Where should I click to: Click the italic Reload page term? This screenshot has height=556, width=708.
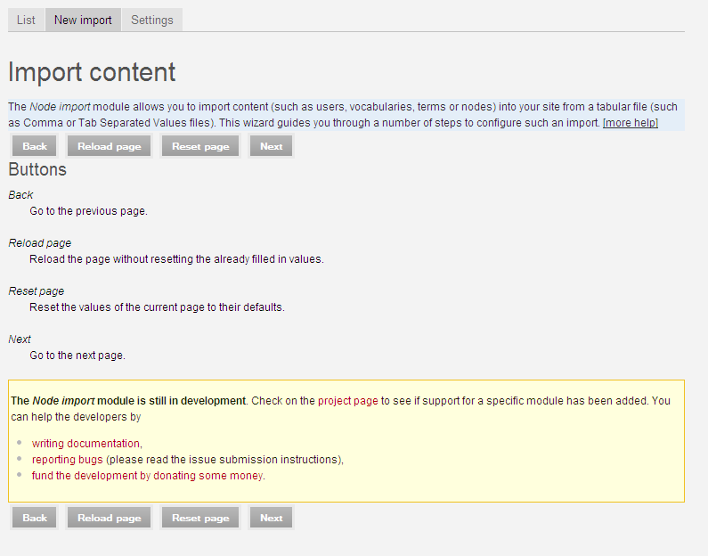pyautogui.click(x=40, y=243)
